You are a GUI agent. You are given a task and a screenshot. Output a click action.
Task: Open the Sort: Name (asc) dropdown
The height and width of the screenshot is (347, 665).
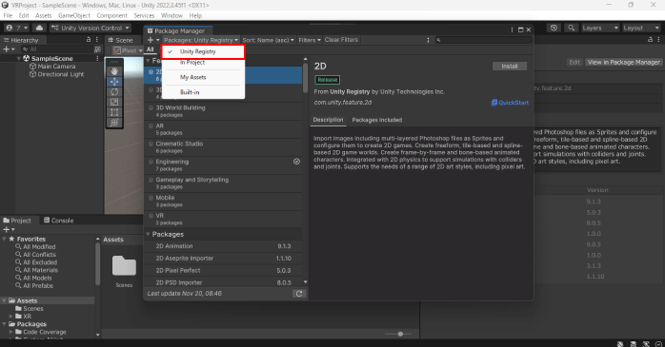point(268,40)
